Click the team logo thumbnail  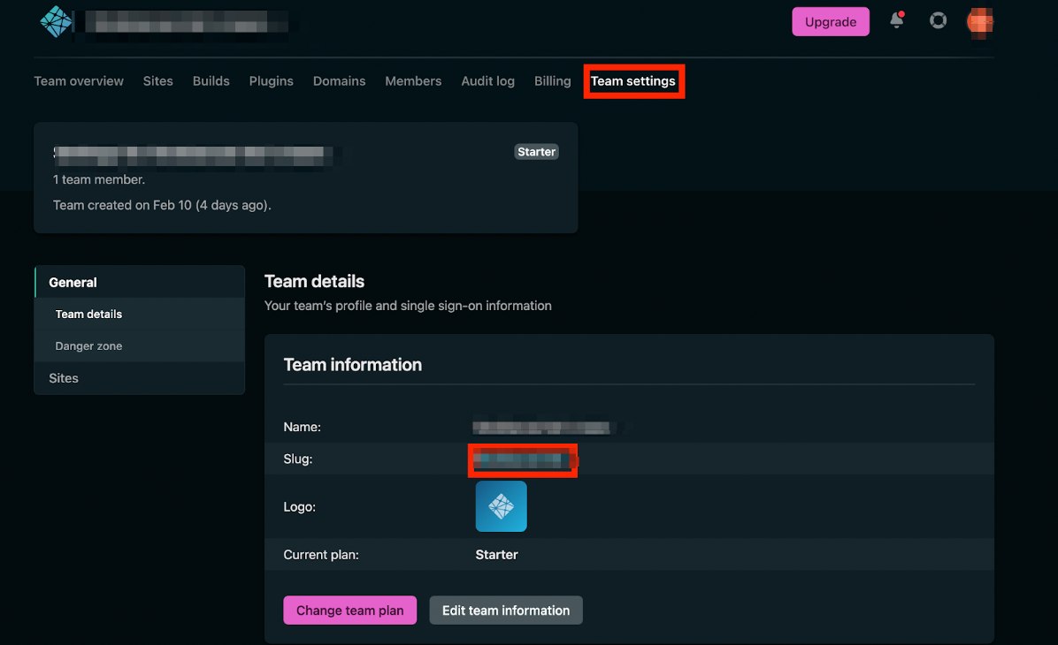point(501,506)
